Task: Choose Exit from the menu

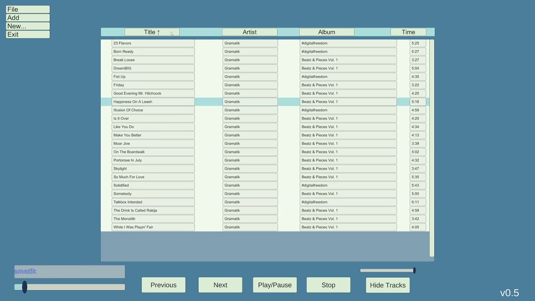Action: point(28,34)
